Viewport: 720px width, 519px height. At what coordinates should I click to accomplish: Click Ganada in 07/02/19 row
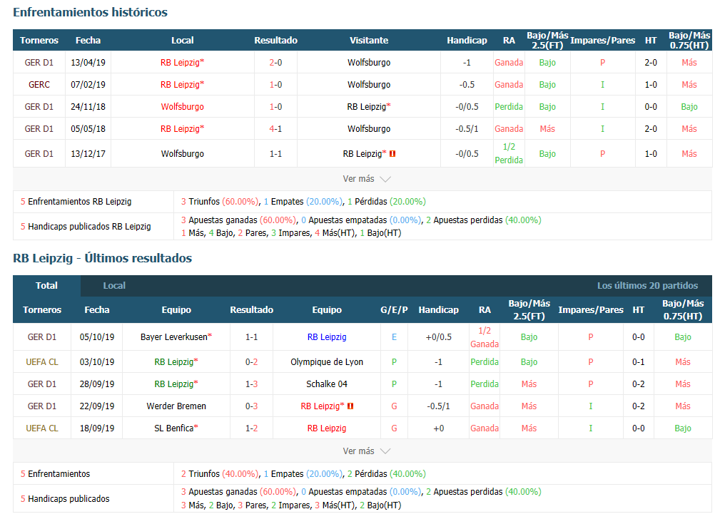pos(509,84)
